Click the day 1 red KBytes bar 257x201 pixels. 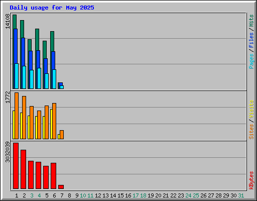coord(16,166)
